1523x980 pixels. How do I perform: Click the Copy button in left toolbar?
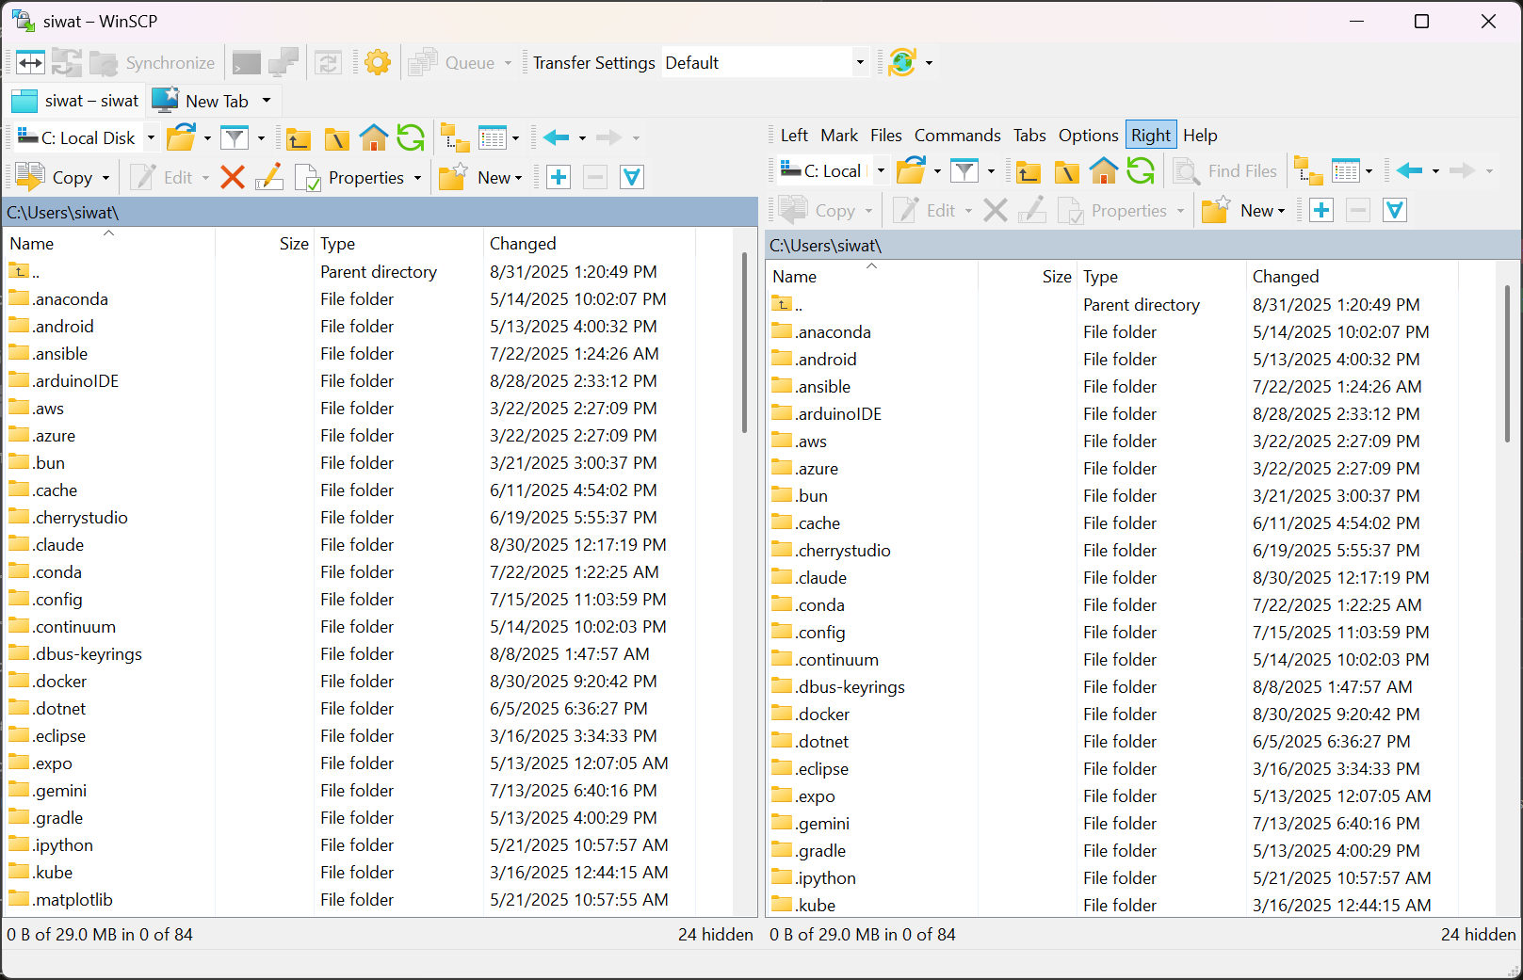54,177
